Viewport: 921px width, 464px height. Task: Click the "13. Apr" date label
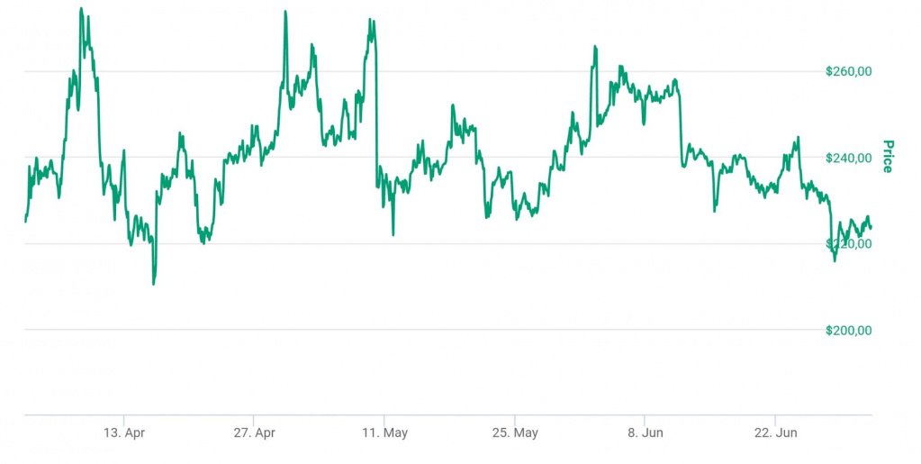coord(124,433)
